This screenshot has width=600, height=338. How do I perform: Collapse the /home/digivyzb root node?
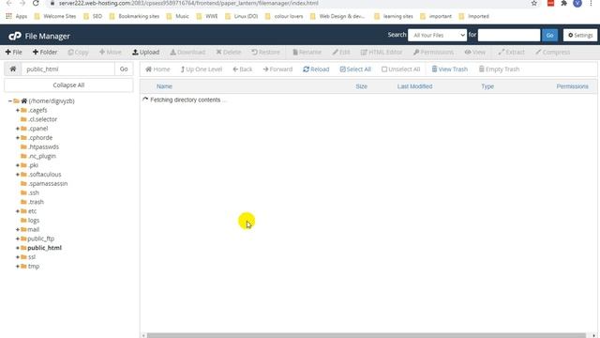(10, 100)
